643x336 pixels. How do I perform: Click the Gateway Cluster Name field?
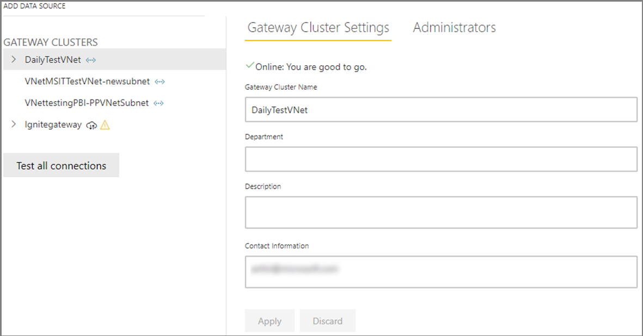[441, 109]
